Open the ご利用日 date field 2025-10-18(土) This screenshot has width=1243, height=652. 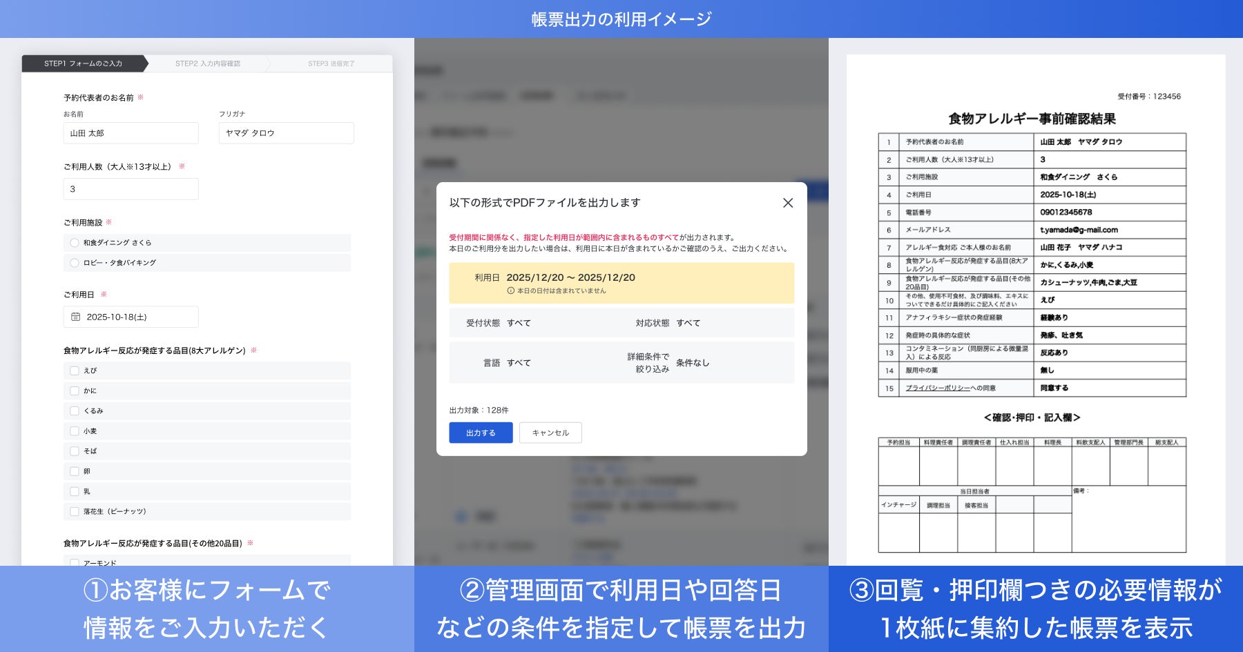pos(131,317)
